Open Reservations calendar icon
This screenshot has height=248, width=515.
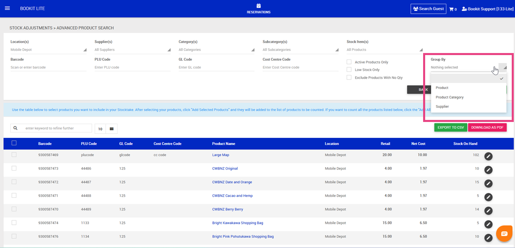[259, 6]
